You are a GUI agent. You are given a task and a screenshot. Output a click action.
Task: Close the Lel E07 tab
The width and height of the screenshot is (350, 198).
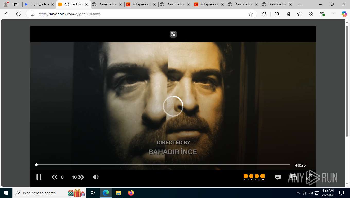pyautogui.click(x=86, y=4)
